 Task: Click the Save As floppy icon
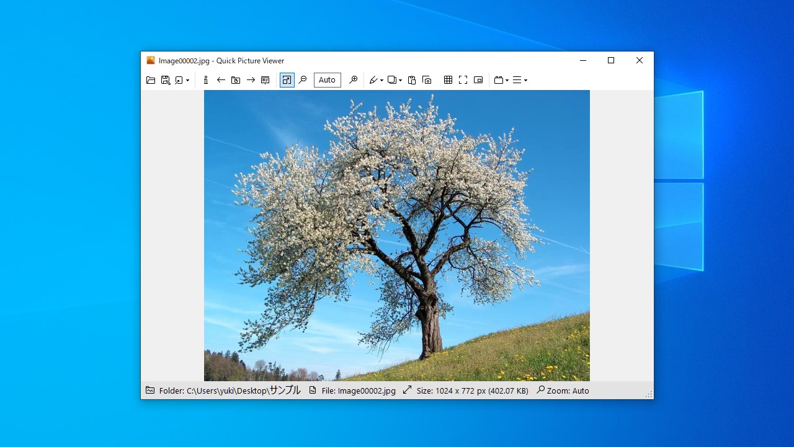pos(166,80)
